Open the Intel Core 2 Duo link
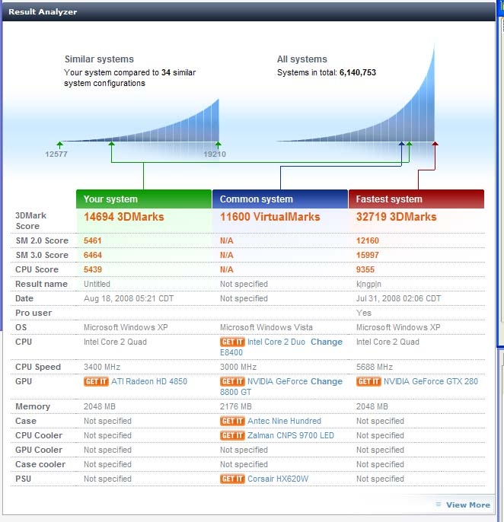The width and height of the screenshot is (504, 522). [x=276, y=342]
